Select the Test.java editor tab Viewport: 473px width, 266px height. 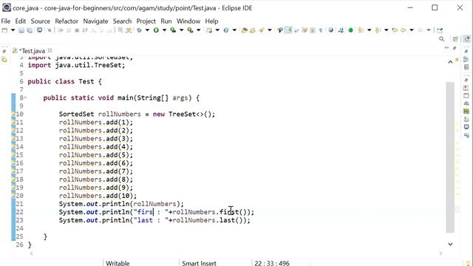pos(32,51)
